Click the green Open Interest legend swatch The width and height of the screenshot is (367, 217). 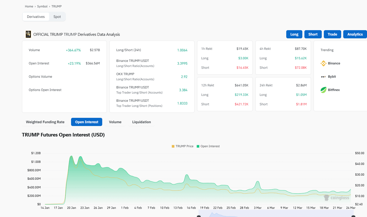(x=198, y=146)
